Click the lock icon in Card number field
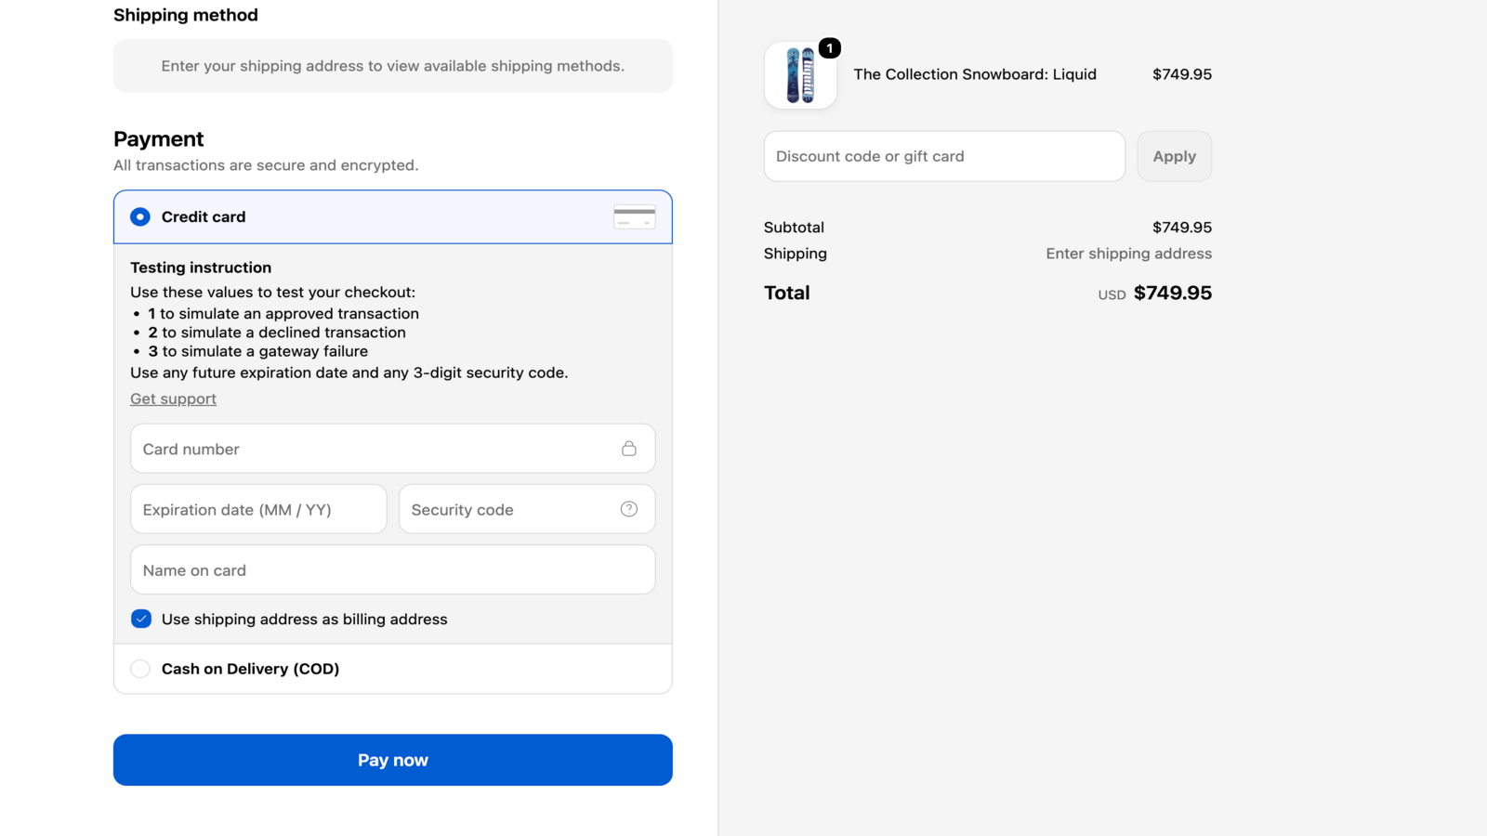 click(x=629, y=449)
